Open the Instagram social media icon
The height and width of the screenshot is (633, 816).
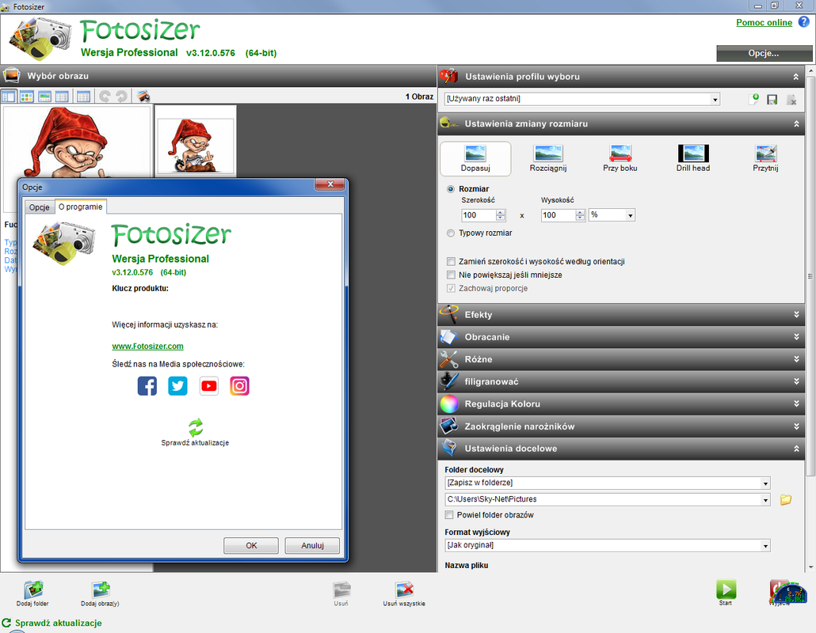tap(239, 386)
